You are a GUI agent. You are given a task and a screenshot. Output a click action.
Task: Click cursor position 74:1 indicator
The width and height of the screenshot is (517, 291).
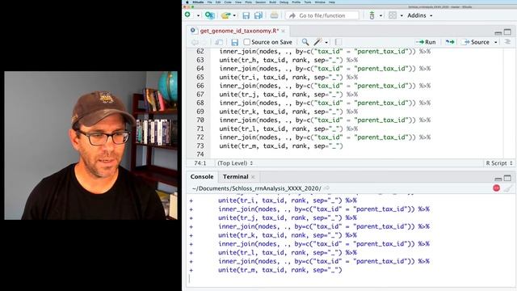click(200, 163)
